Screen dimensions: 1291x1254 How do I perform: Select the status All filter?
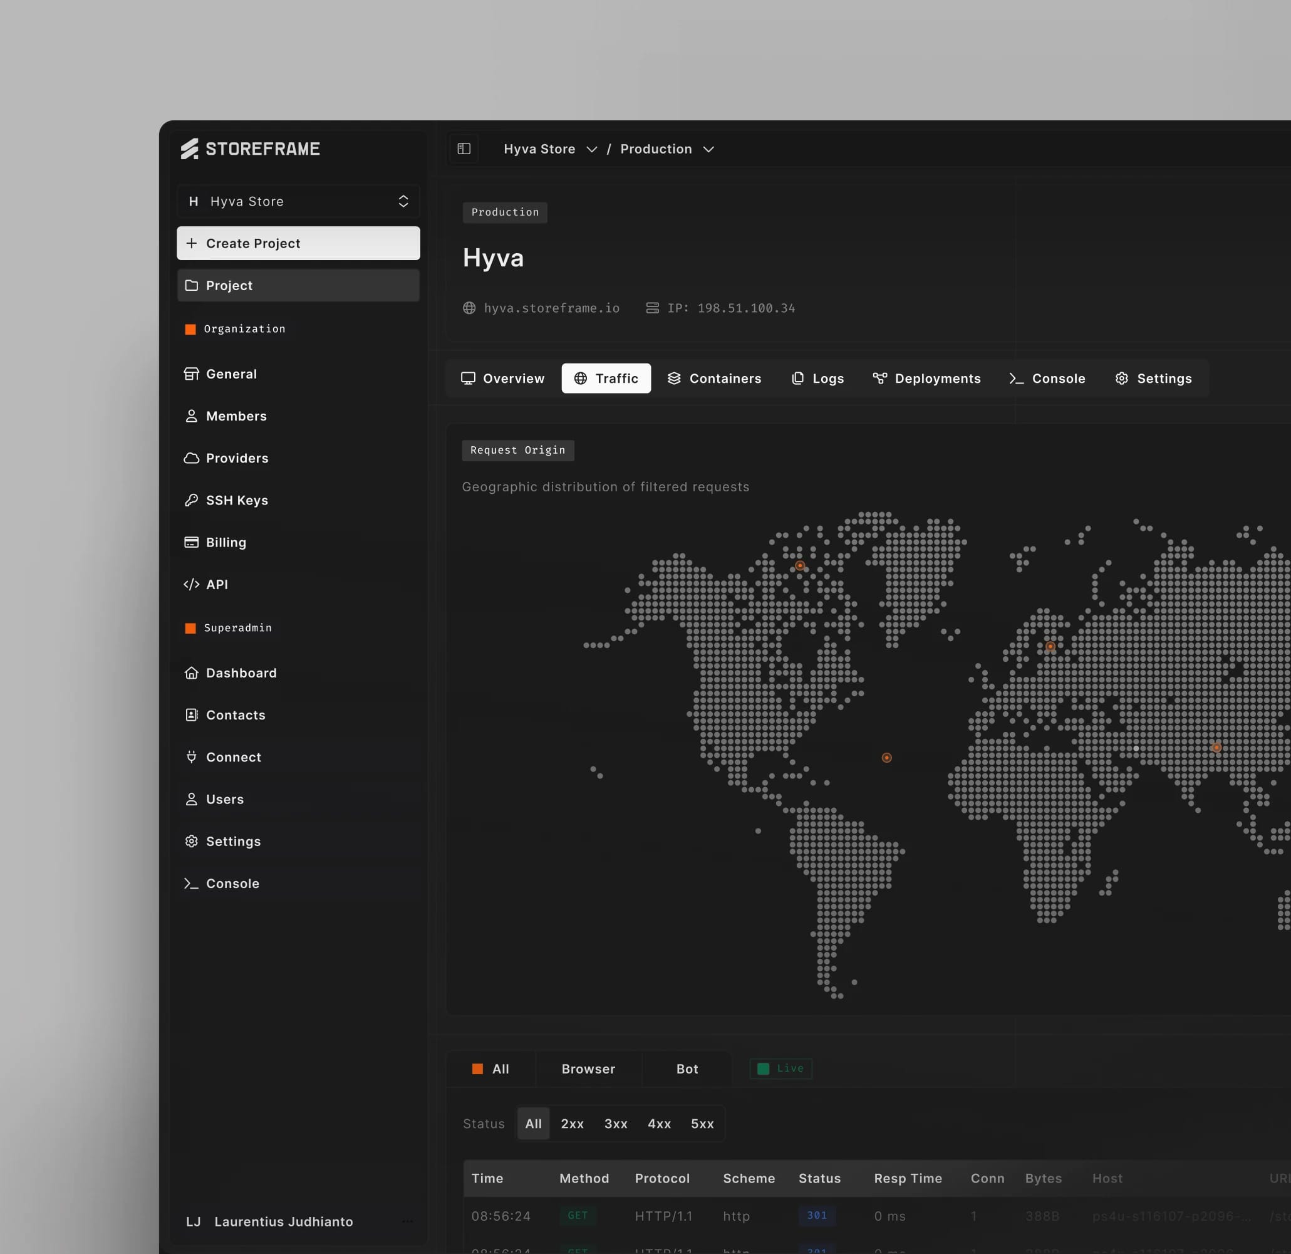pos(533,1124)
